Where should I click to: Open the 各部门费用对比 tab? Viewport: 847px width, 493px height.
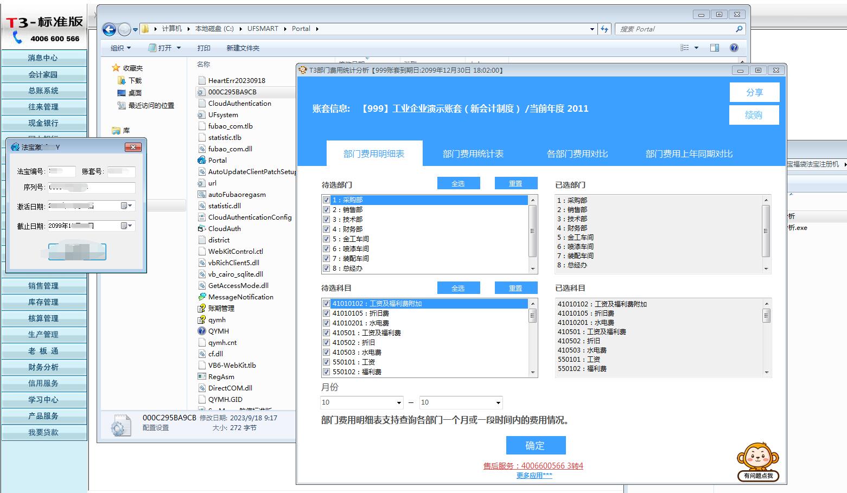[577, 154]
